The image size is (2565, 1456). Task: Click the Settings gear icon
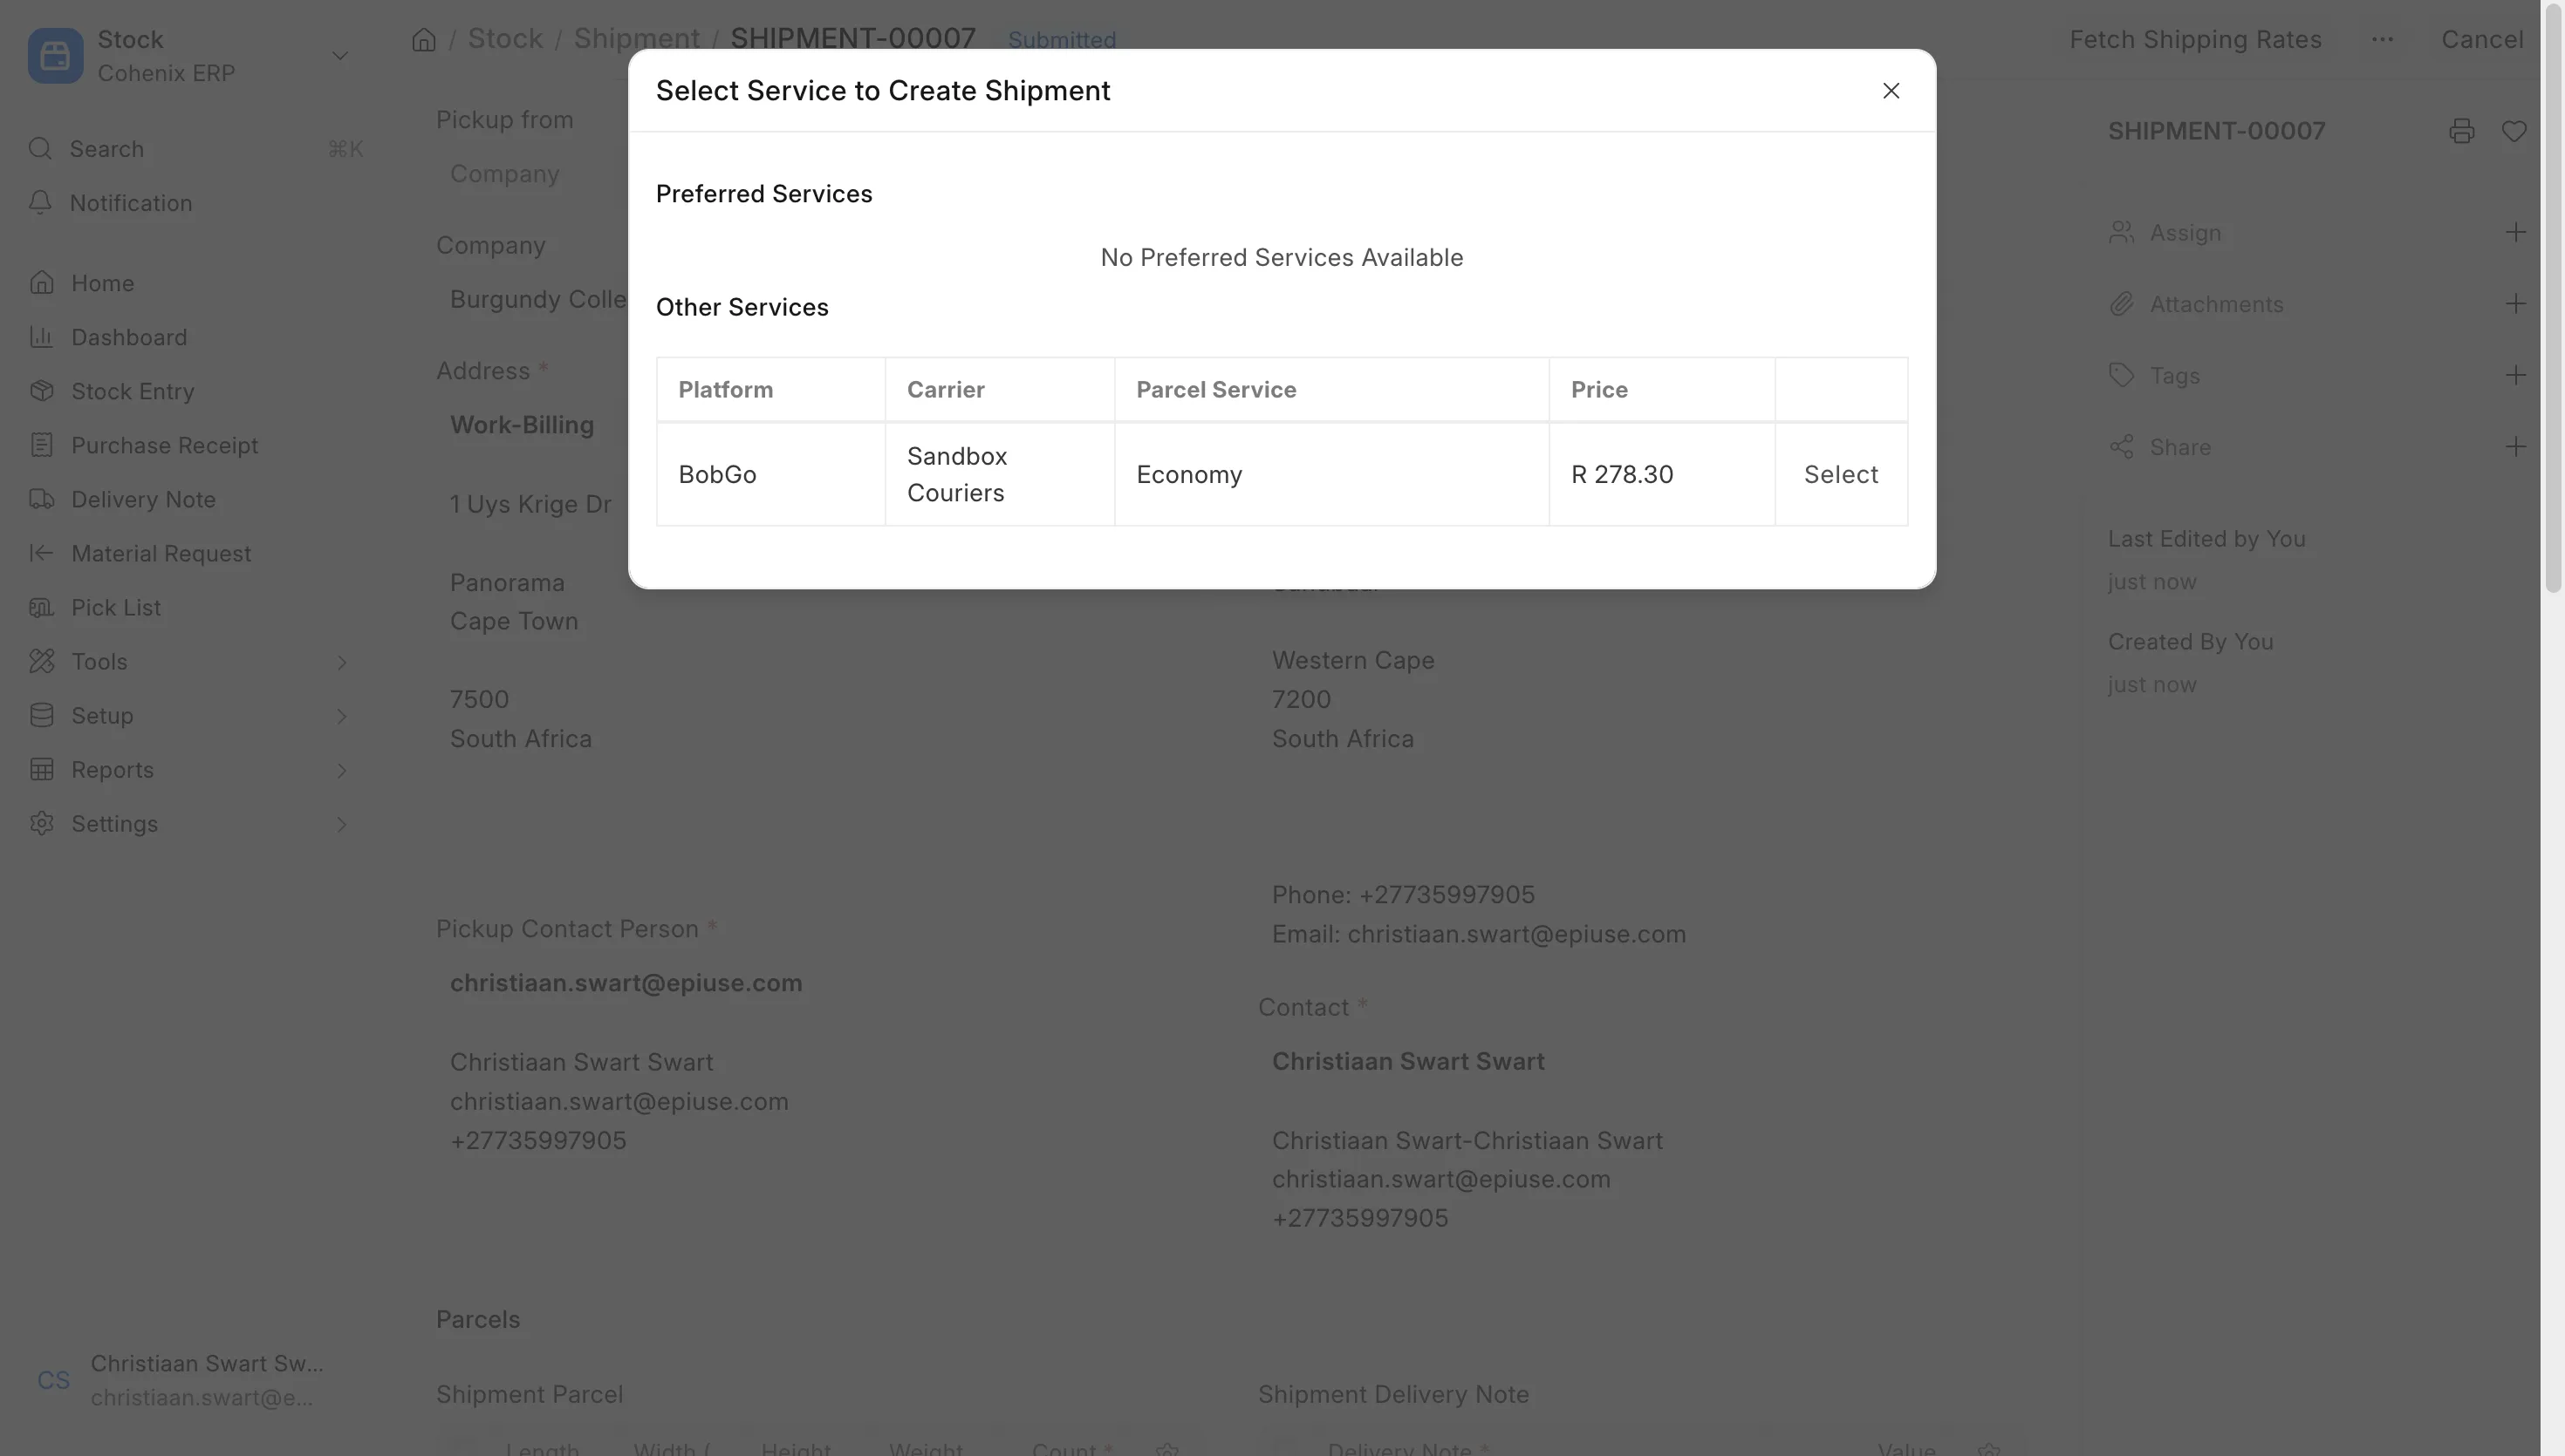pyautogui.click(x=42, y=823)
